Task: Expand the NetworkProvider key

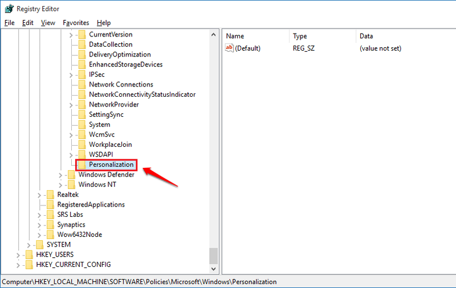Action: tap(71, 105)
